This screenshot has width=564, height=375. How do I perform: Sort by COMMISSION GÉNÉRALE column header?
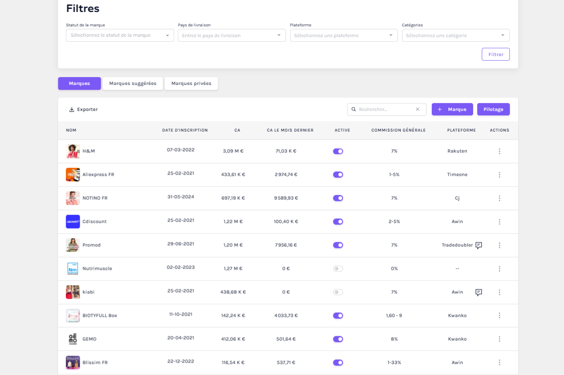tap(398, 130)
